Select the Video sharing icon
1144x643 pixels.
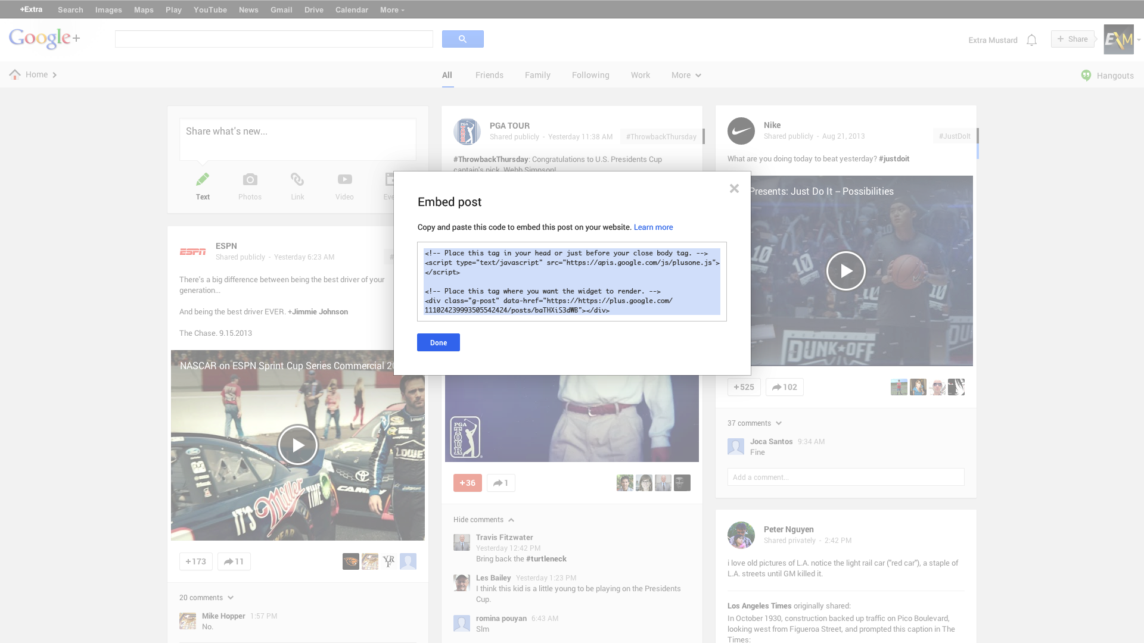click(x=344, y=185)
